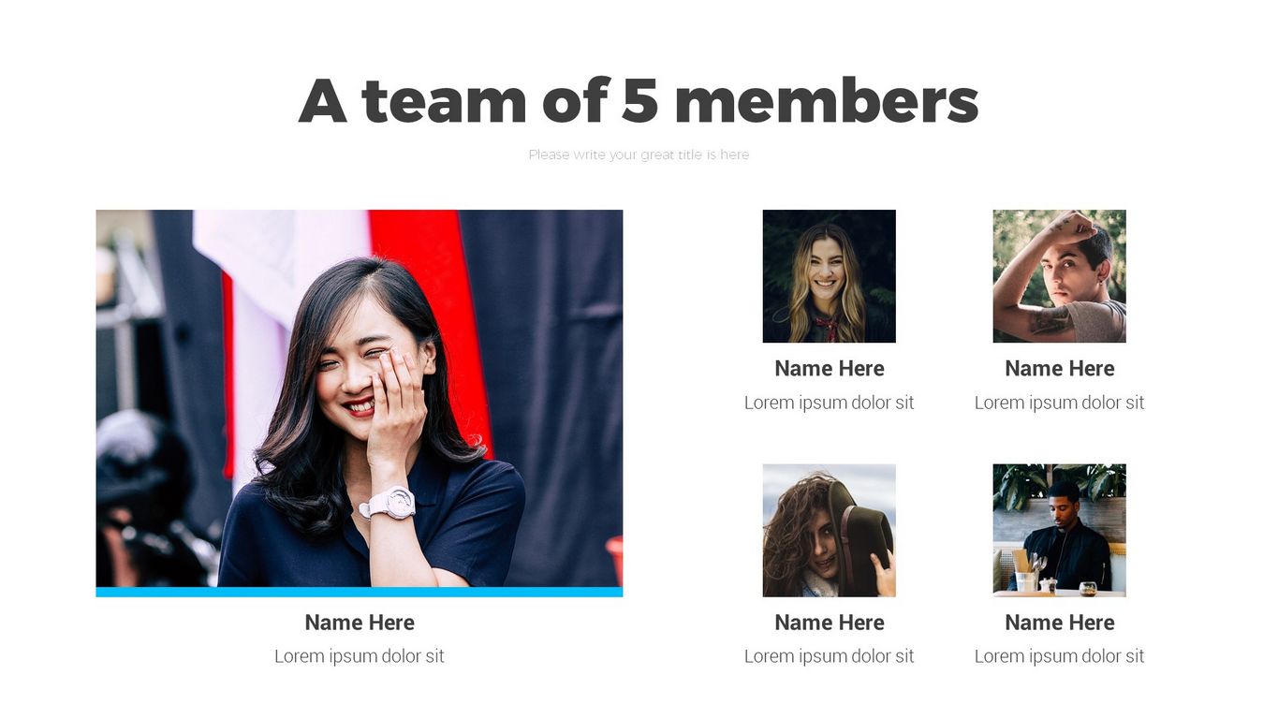This screenshot has width=1278, height=719.
Task: Select 'Lorem ipsum dolor sit' under large photo
Action: (x=360, y=656)
